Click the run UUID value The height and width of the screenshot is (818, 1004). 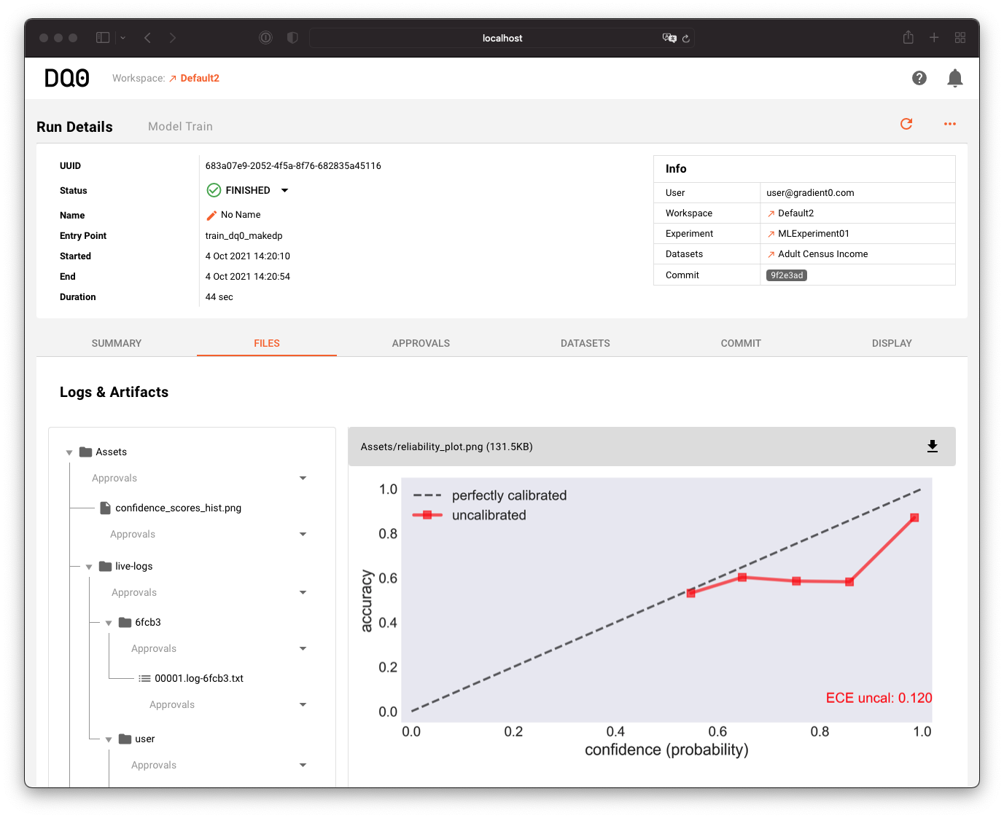[x=293, y=166]
